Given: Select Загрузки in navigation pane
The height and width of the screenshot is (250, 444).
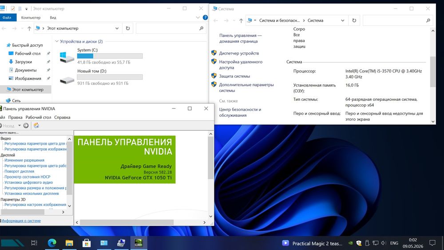Looking at the screenshot, I should (23, 62).
